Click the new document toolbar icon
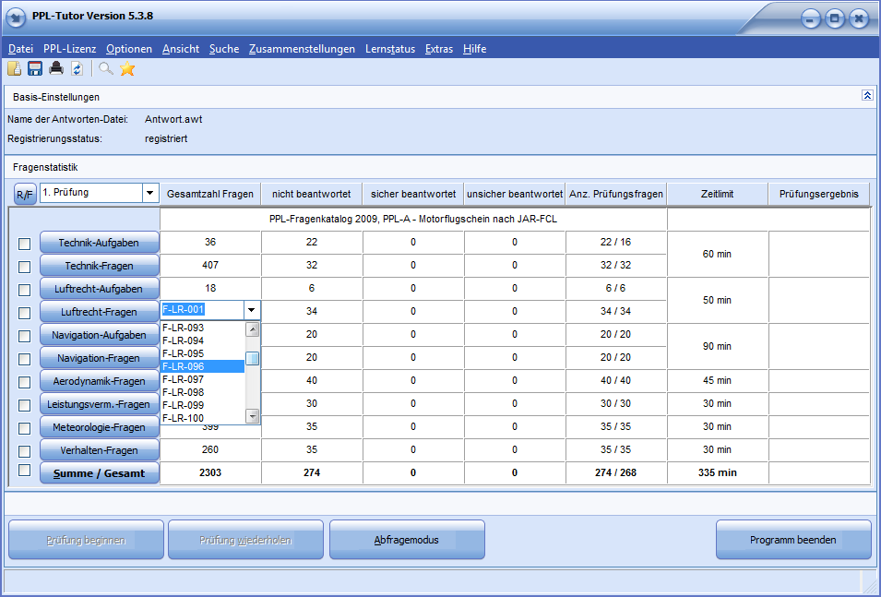881x597 pixels. (x=14, y=68)
